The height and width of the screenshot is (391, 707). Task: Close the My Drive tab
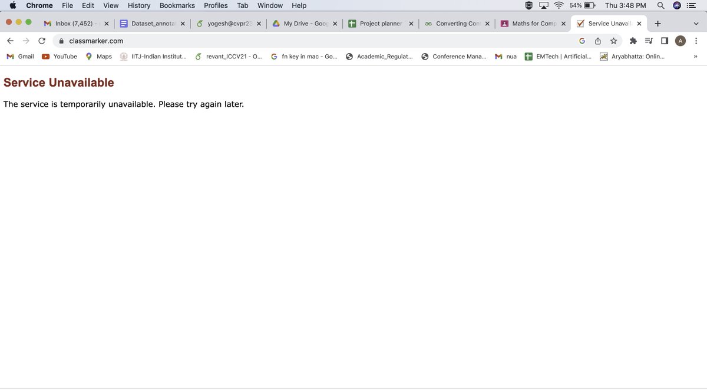335,24
